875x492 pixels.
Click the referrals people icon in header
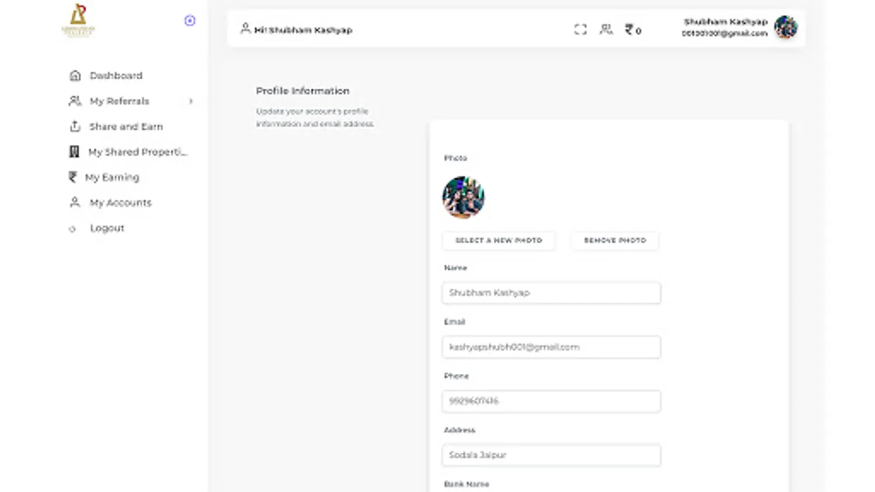[606, 29]
